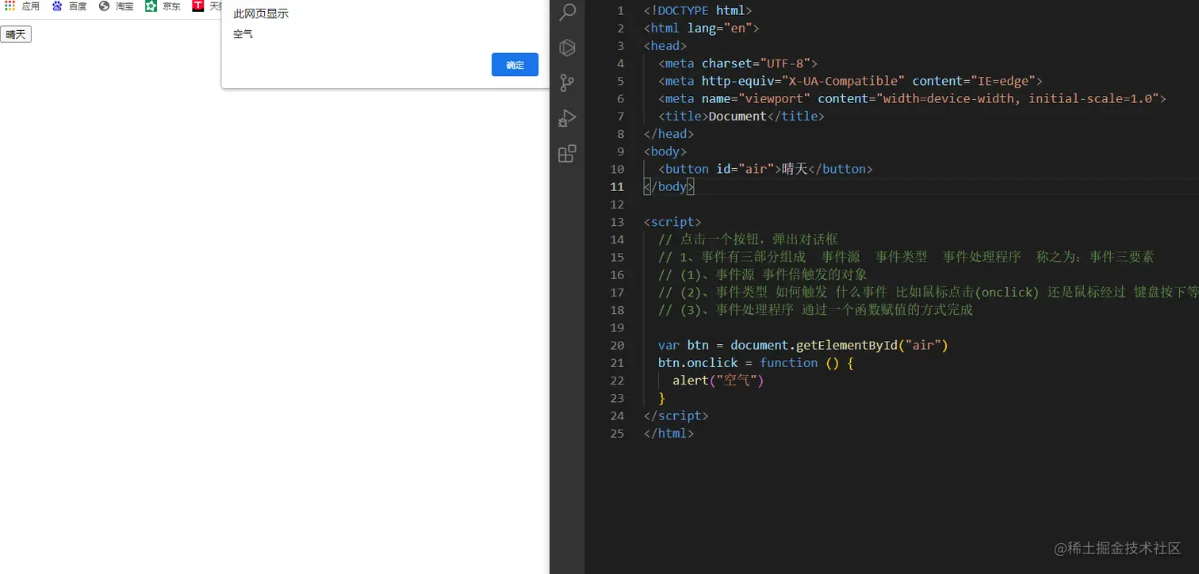Click line number 12 in the editor gutter

[617, 204]
